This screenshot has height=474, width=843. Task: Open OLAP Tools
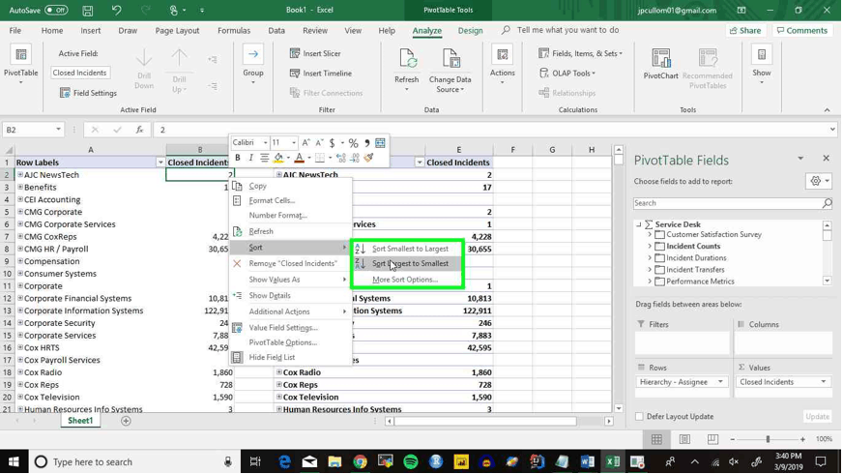[567, 74]
